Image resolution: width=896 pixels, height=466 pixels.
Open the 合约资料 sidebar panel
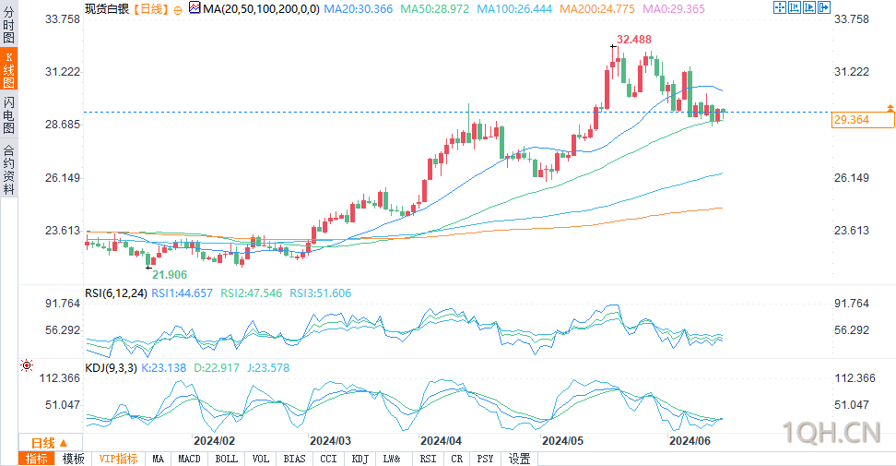coord(8,169)
